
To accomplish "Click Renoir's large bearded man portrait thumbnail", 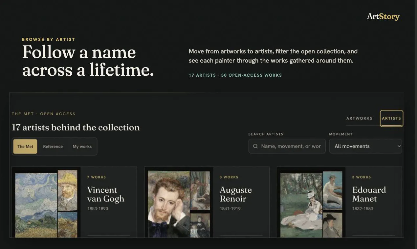I will (169, 204).
